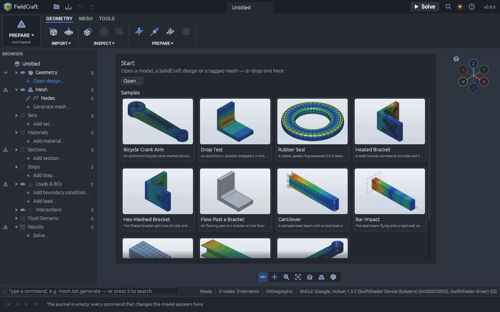Screen dimensions: 500x312
Task: Toggle Mesh visibility eye icon
Action: pos(23,90)
